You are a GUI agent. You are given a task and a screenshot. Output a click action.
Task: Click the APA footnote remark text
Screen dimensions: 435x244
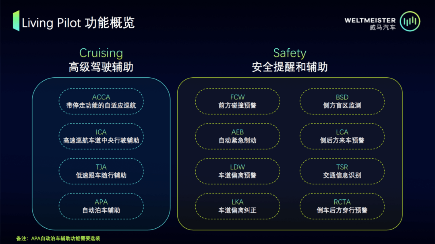[58, 238]
